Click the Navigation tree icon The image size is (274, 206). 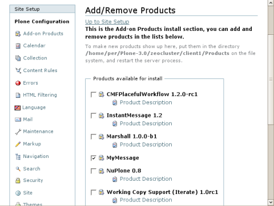click(x=18, y=157)
